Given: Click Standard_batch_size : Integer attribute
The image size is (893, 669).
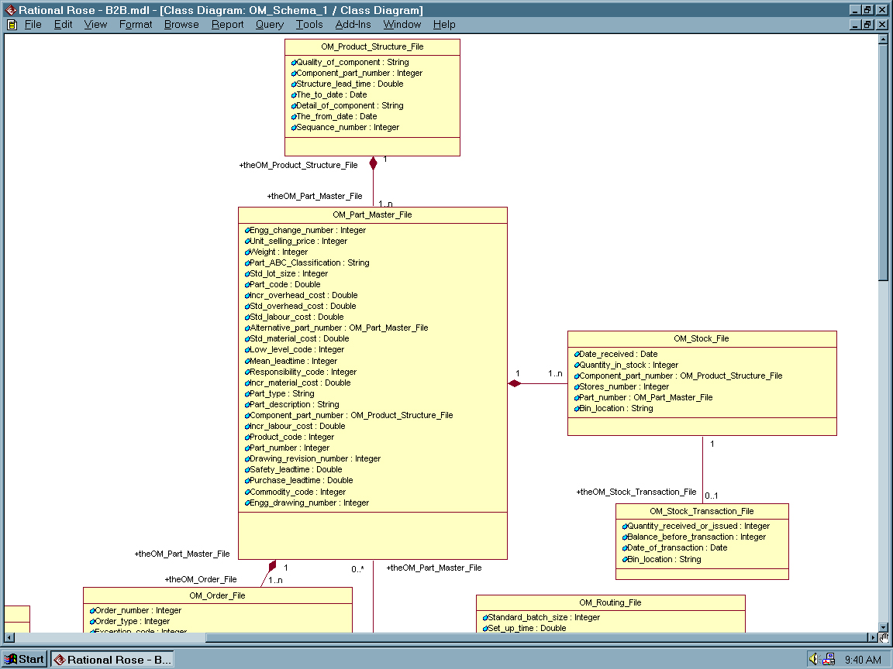Looking at the screenshot, I should (x=541, y=617).
